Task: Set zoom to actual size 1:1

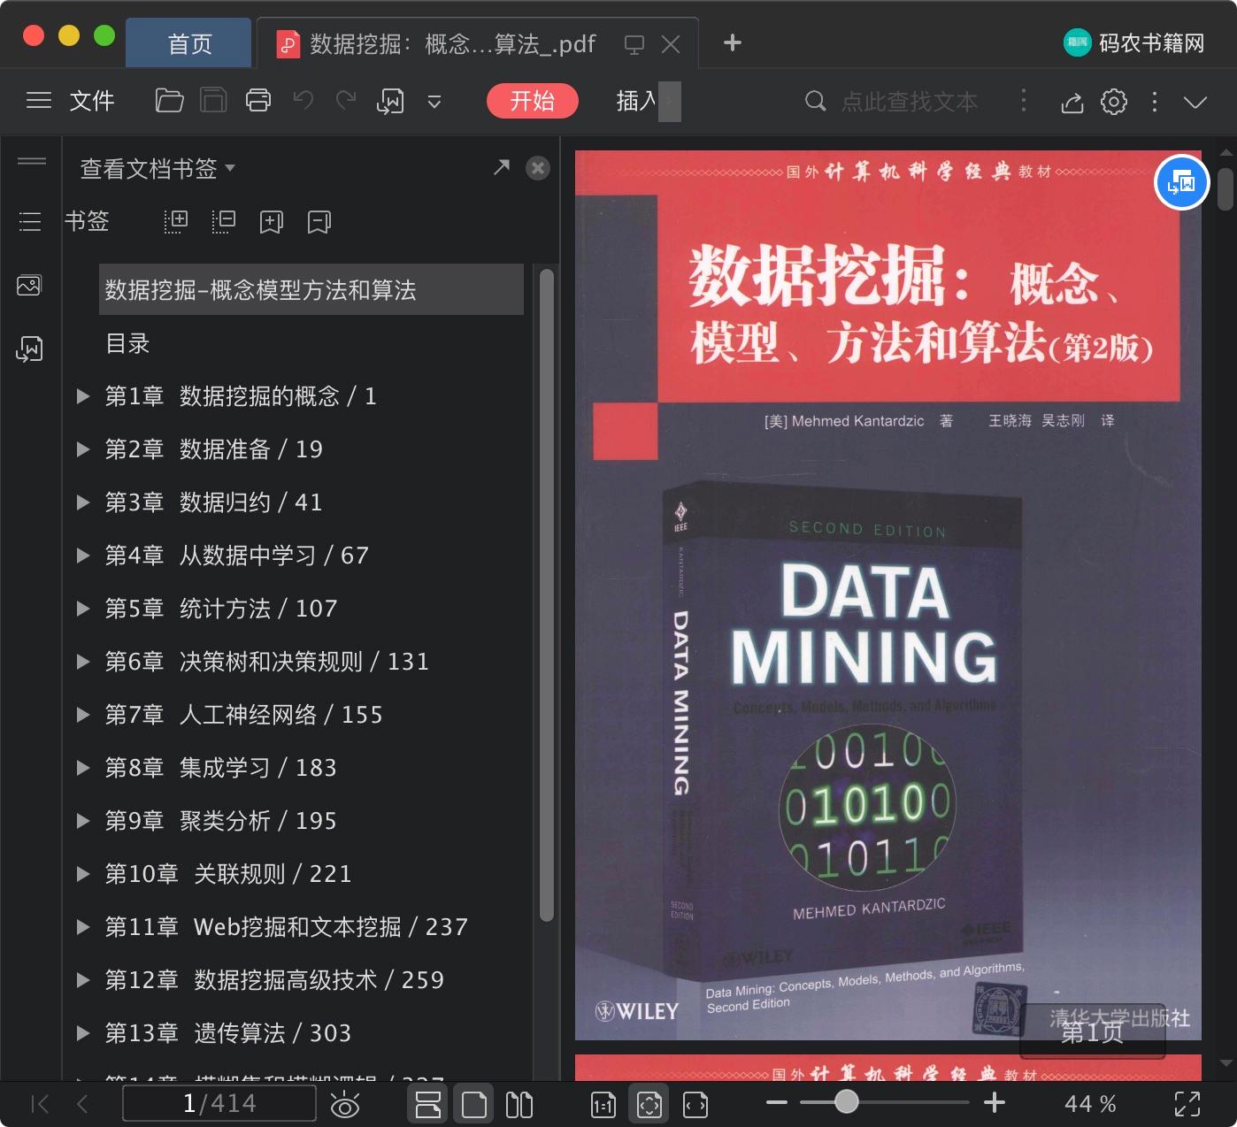Action: coord(603,1104)
